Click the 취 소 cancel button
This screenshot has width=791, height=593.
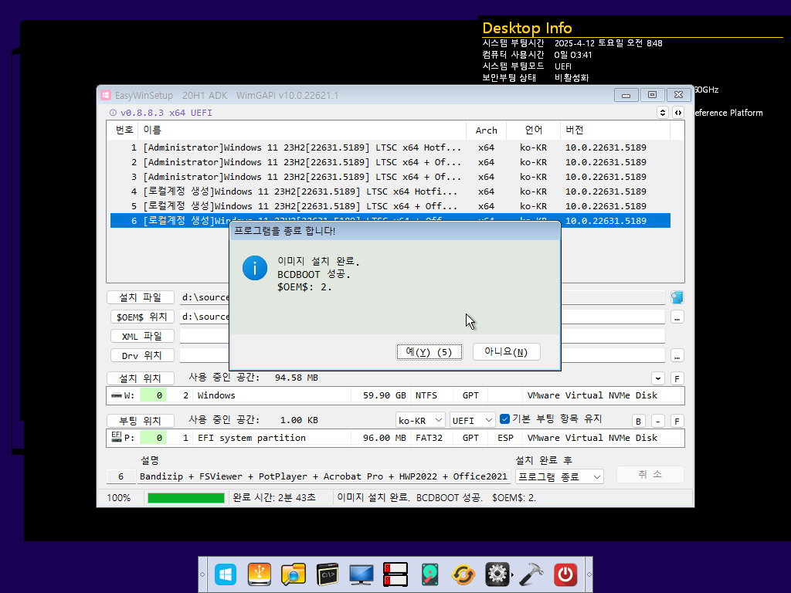coord(650,475)
